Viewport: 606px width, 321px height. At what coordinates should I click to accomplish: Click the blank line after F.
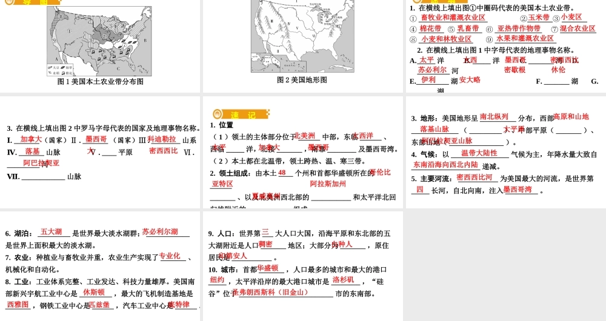click(556, 84)
